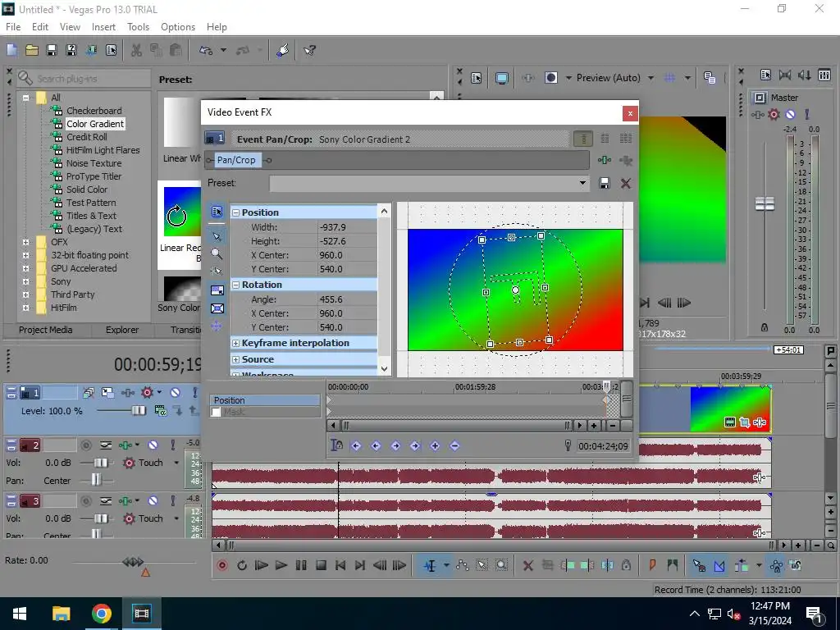Click the Open project folder toolbar icon

tap(31, 51)
